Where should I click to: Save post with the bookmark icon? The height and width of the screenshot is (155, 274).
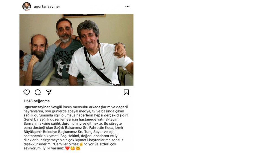point(126,92)
